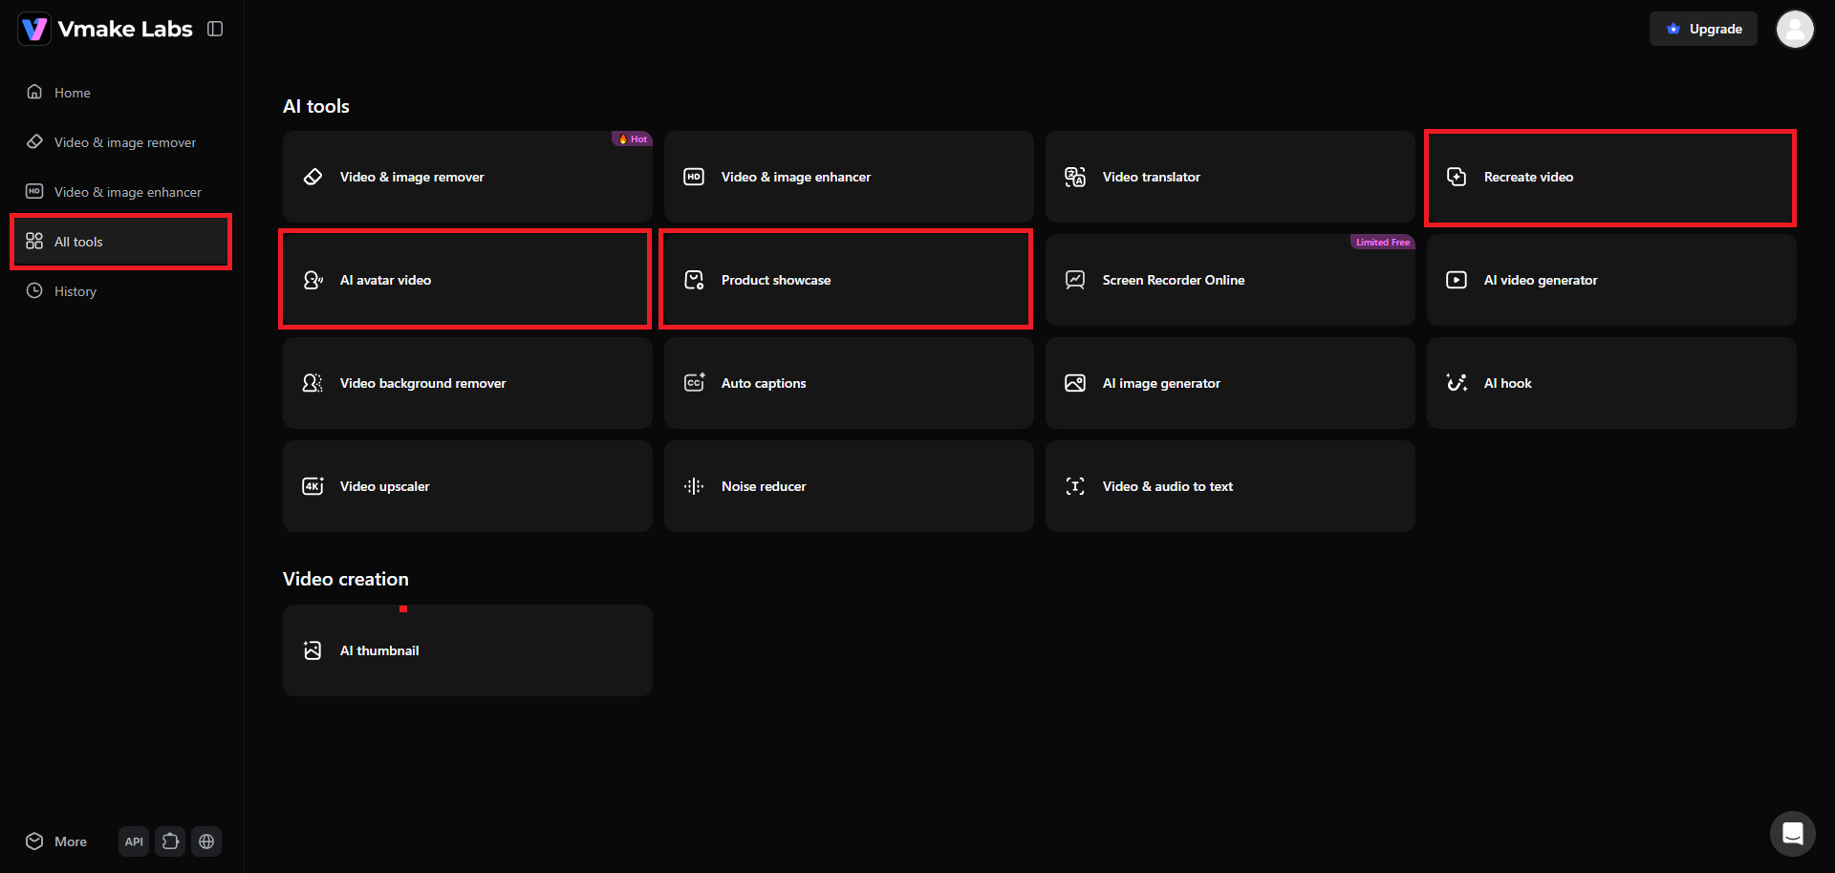The height and width of the screenshot is (873, 1835).
Task: Click the Video background remover icon
Action: pyautogui.click(x=313, y=383)
